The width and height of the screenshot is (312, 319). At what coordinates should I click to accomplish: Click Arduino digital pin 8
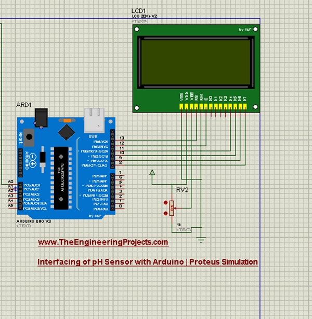pos(121,162)
